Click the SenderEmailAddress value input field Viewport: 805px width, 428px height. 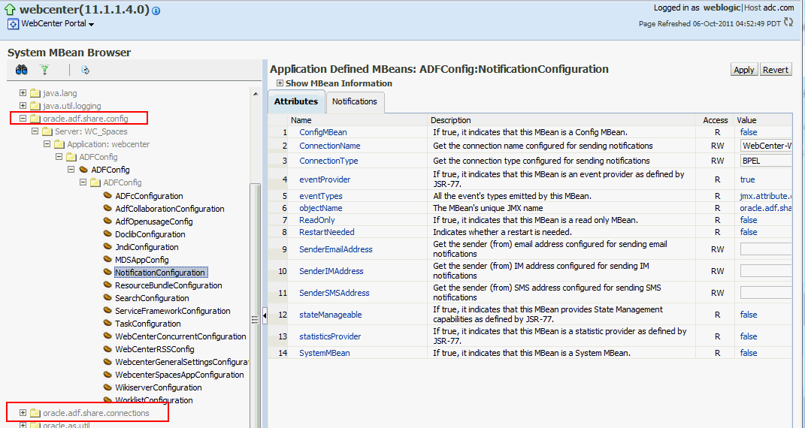pos(766,249)
